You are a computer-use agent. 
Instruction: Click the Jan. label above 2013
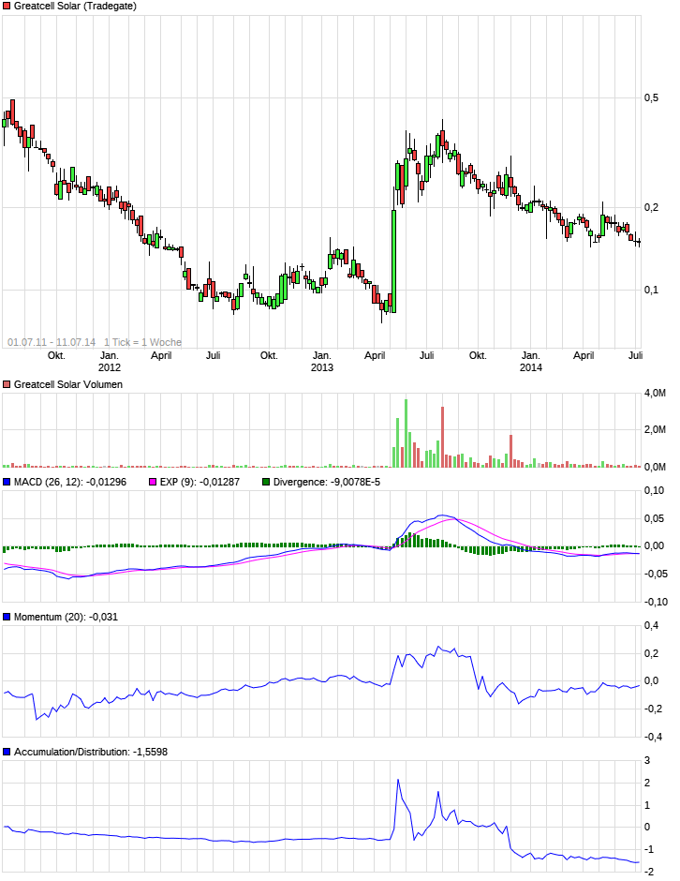[x=322, y=355]
